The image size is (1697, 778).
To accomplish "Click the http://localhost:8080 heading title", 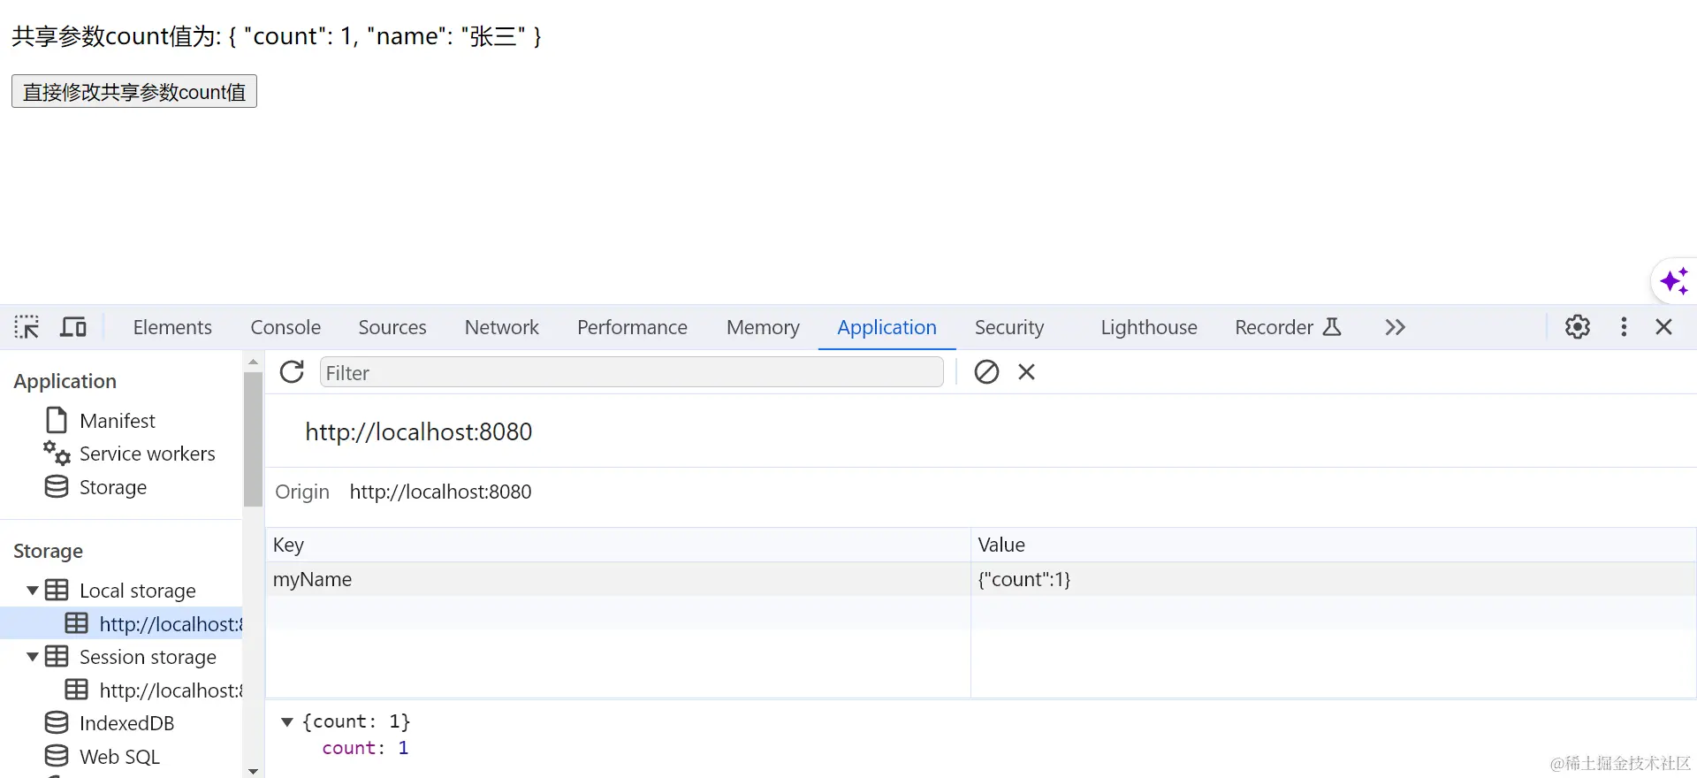I will pos(419,431).
